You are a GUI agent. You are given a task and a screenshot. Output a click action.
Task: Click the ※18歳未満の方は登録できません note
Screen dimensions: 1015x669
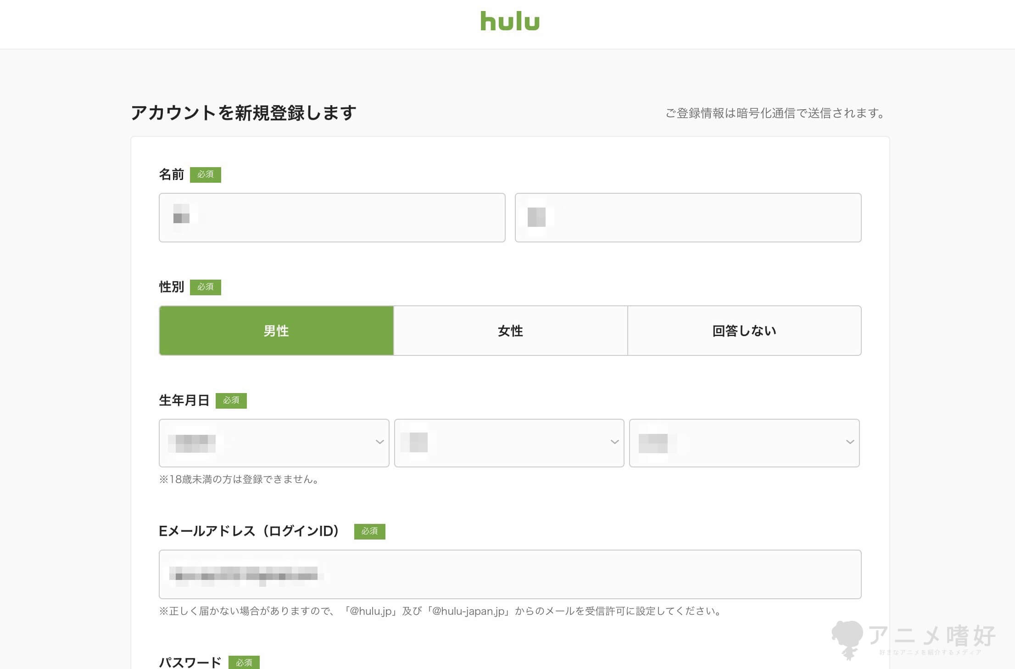[240, 479]
